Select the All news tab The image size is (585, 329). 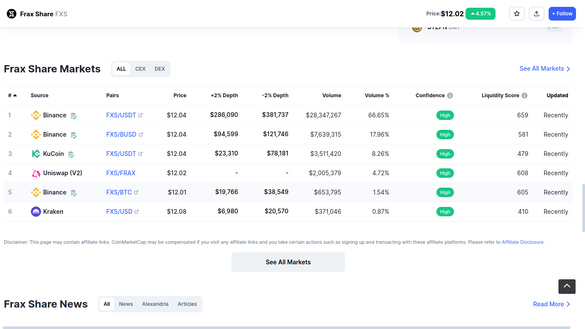107,304
